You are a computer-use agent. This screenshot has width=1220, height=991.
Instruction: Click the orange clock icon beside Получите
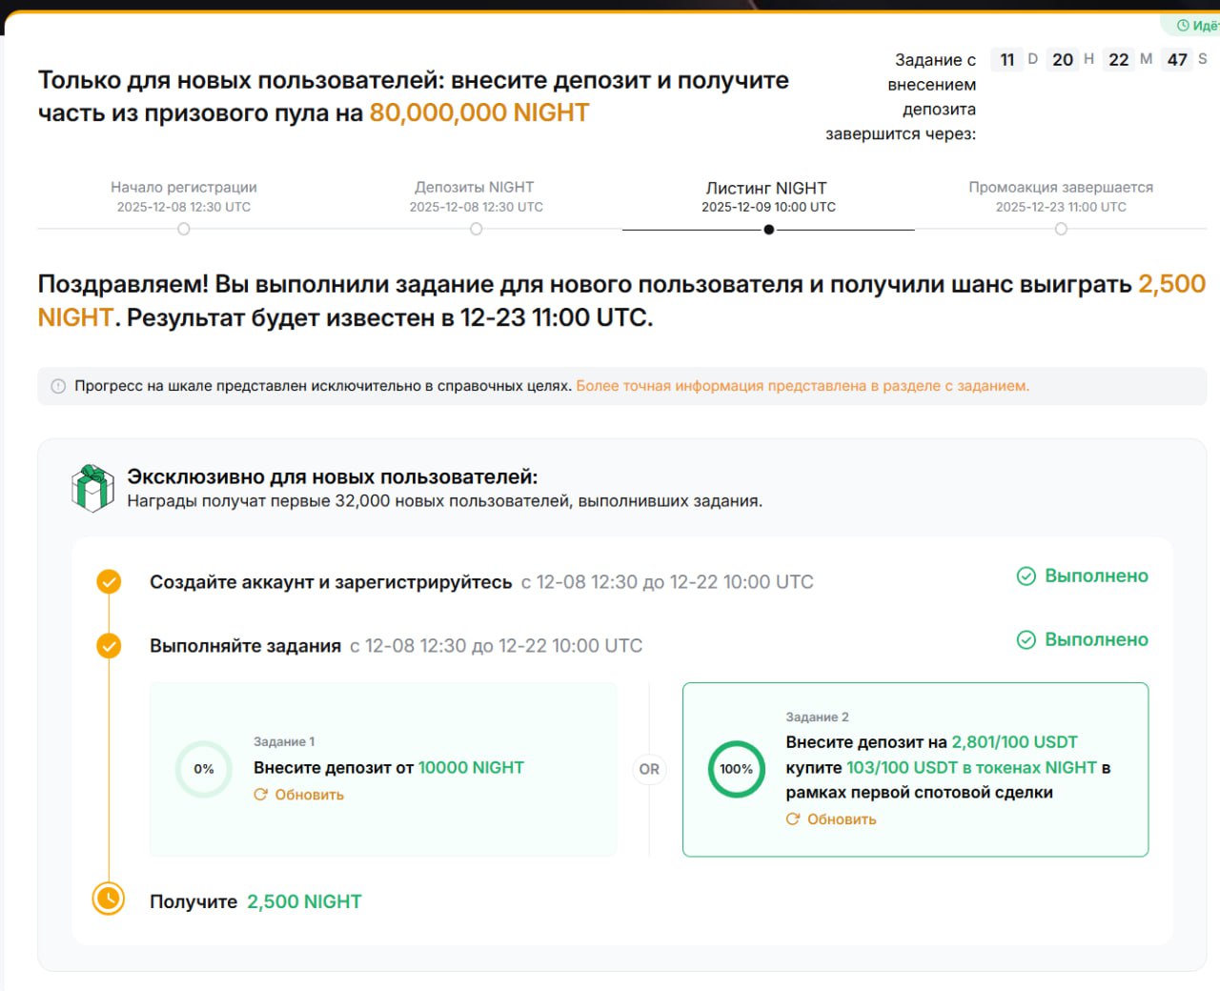coord(109,899)
